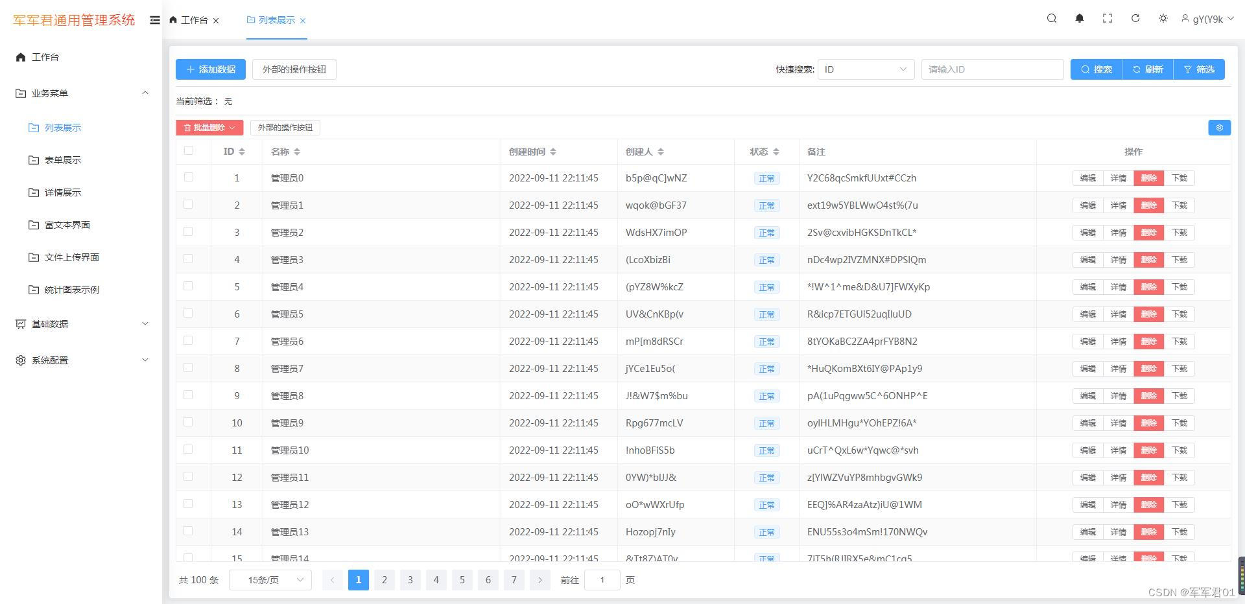The width and height of the screenshot is (1245, 604).
Task: Sort by 名称 column arrows
Action: (297, 152)
